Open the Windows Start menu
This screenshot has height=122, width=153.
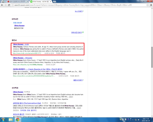pyautogui.click(x=3, y=120)
